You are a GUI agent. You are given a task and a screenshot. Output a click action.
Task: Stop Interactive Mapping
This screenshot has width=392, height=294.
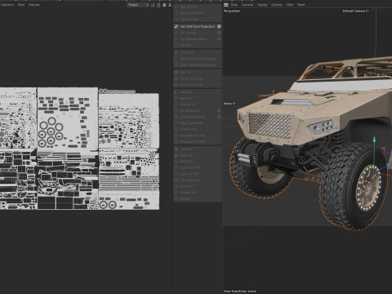click(198, 65)
